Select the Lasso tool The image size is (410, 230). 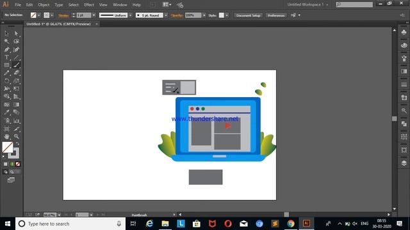(x=17, y=42)
